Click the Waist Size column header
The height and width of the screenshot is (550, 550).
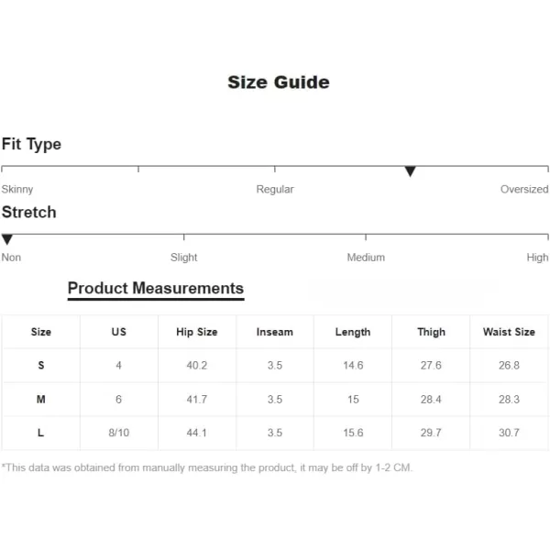pyautogui.click(x=509, y=332)
